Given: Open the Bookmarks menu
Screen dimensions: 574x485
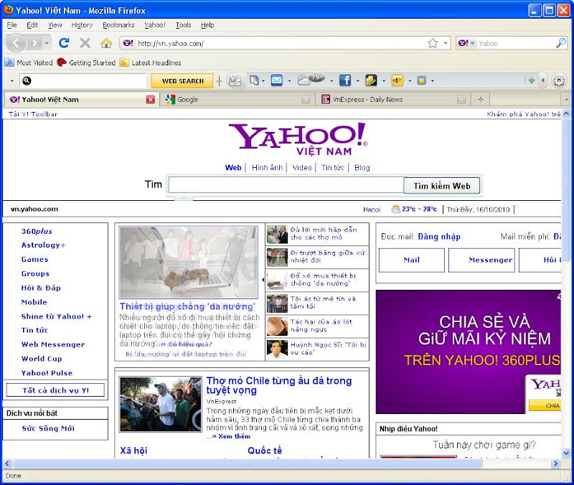Looking at the screenshot, I should pos(118,25).
